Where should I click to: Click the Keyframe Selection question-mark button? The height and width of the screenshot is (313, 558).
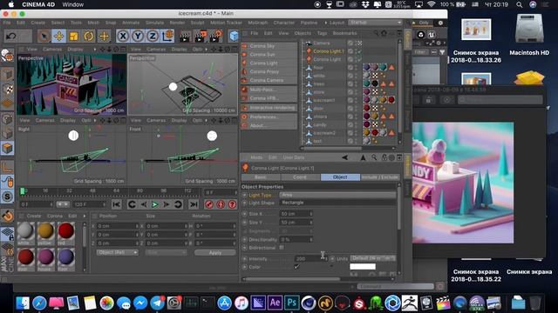tap(233, 204)
